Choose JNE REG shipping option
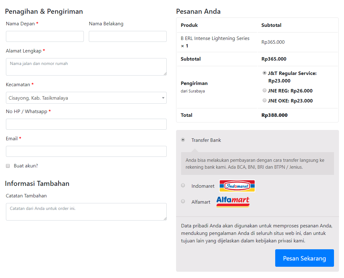Screen dimensions: 344x278 tap(265, 91)
